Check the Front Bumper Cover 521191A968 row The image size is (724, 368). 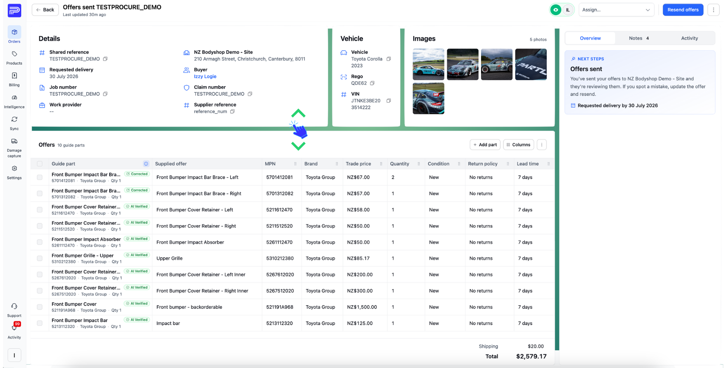coord(40,307)
